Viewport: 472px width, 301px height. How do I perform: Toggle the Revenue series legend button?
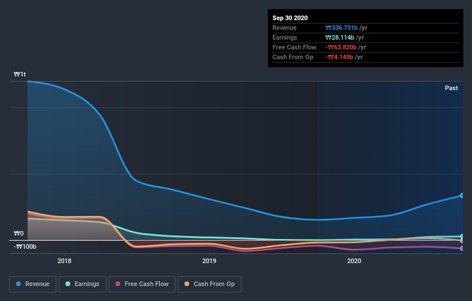pyautogui.click(x=33, y=284)
